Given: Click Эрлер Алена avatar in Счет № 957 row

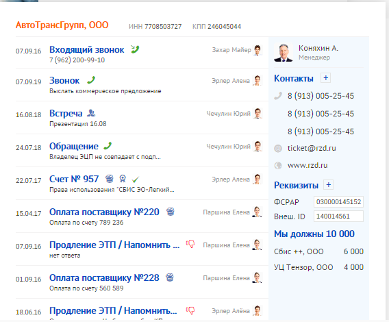Looking at the screenshot, I should coord(258,179).
